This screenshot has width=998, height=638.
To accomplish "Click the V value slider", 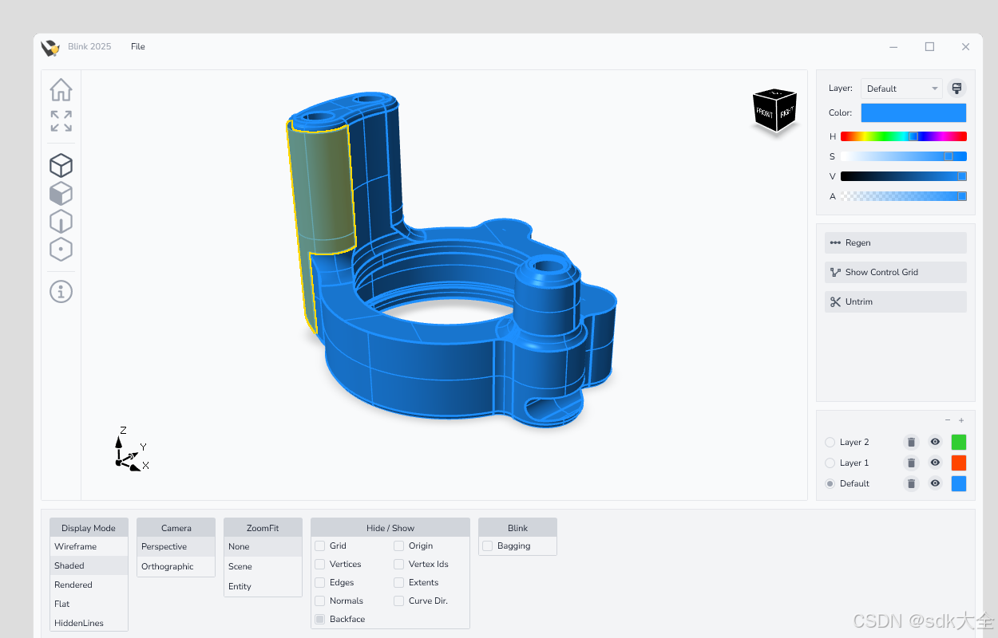I will pyautogui.click(x=904, y=176).
